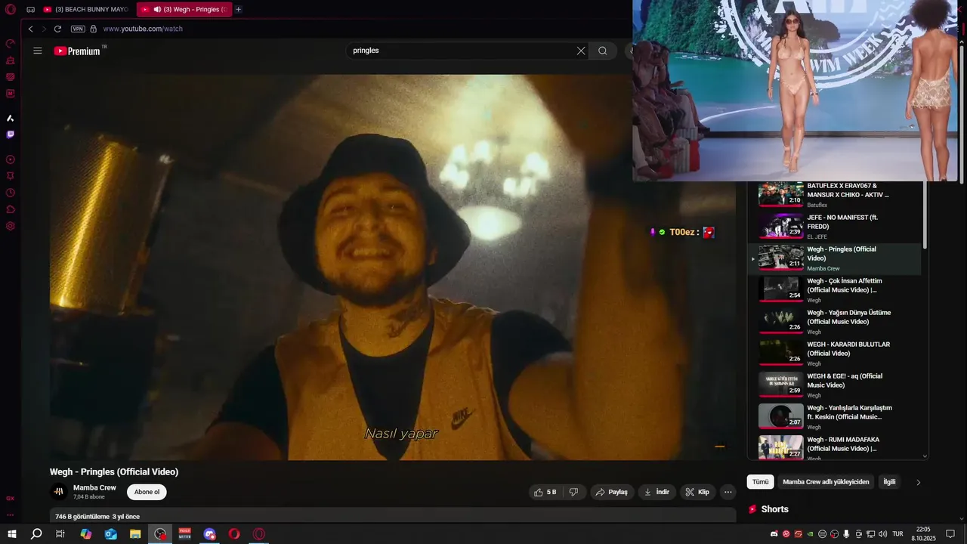The height and width of the screenshot is (544, 967).
Task: Open the sidebar three-dots more menu
Action: pyautogui.click(x=11, y=515)
